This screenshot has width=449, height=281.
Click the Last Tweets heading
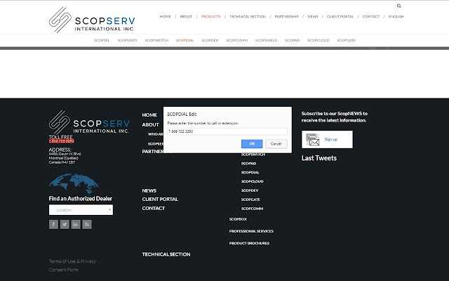319,158
